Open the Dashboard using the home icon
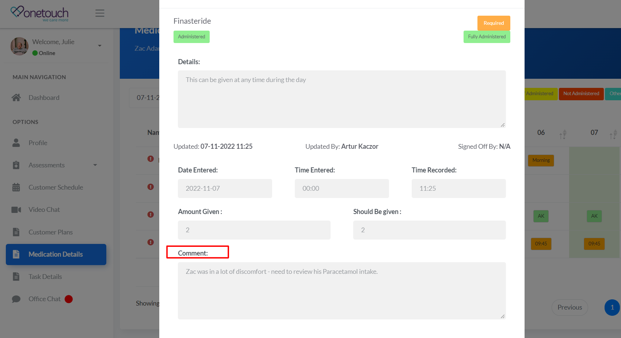Viewport: 621px width, 338px height. [x=16, y=97]
